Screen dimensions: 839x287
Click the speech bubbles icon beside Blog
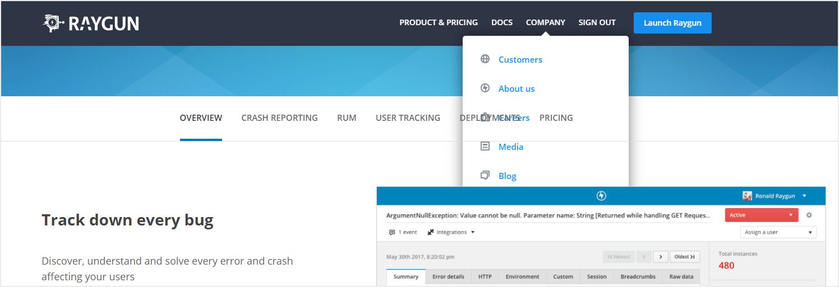click(485, 176)
